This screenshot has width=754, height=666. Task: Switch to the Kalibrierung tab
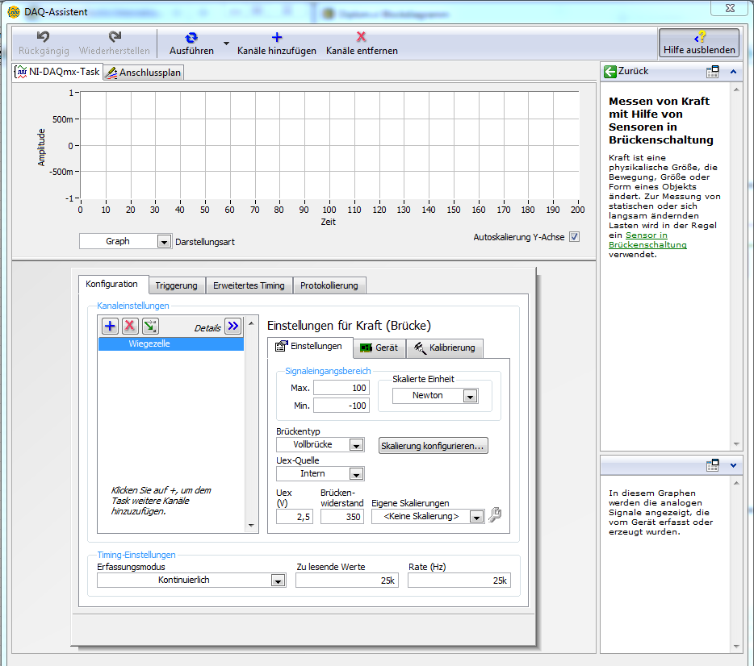[x=445, y=348]
